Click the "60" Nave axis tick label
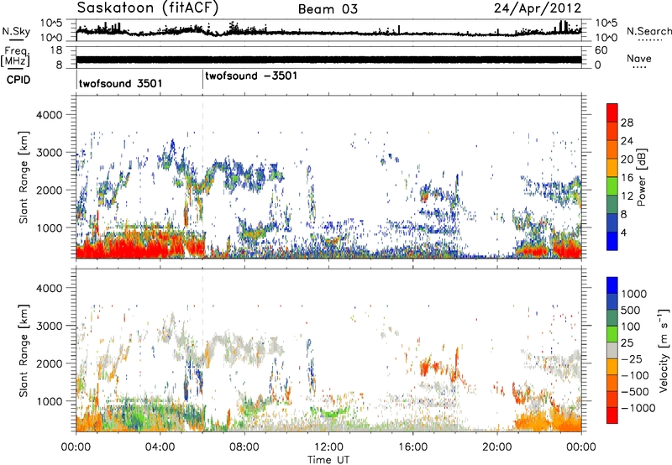The width and height of the screenshot is (672, 465). point(601,50)
